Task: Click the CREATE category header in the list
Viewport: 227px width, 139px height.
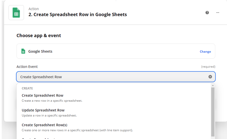Action: [x=27, y=88]
